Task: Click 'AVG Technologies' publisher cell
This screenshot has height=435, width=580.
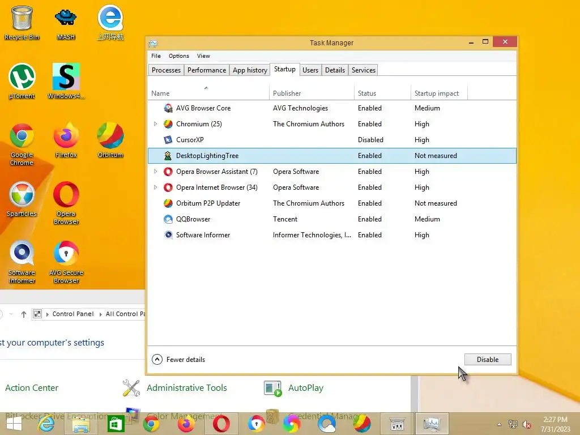Action: [300, 108]
